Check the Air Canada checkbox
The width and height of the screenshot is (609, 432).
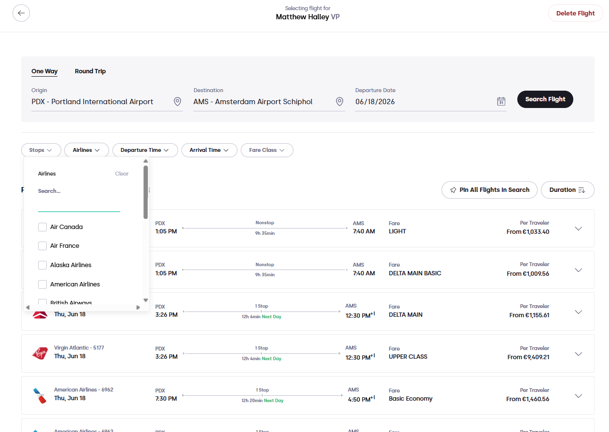tap(42, 227)
